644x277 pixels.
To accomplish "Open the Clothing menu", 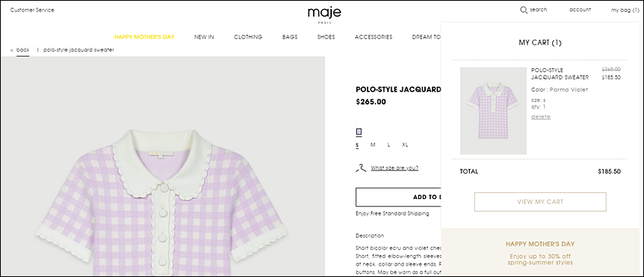I will click(x=248, y=37).
